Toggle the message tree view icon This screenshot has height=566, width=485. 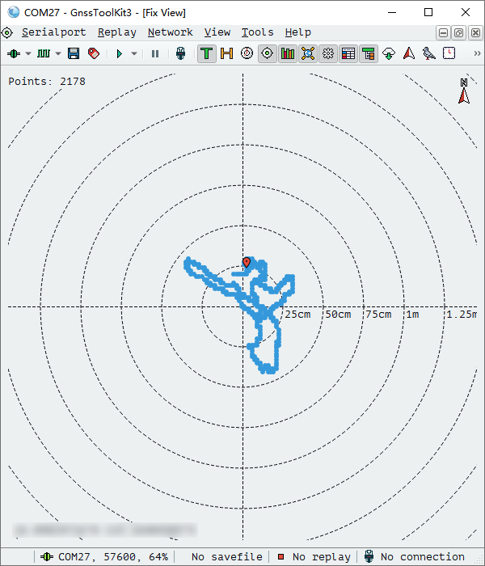[x=369, y=54]
